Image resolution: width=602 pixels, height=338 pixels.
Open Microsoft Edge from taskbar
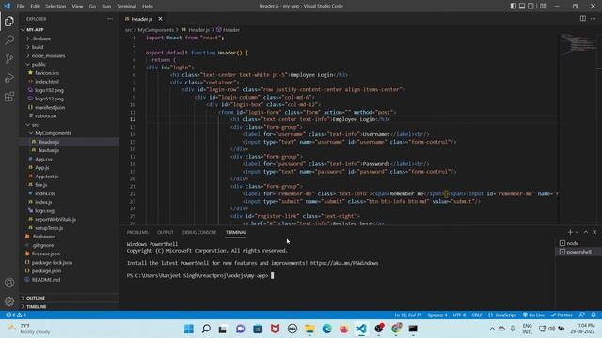pyautogui.click(x=326, y=329)
